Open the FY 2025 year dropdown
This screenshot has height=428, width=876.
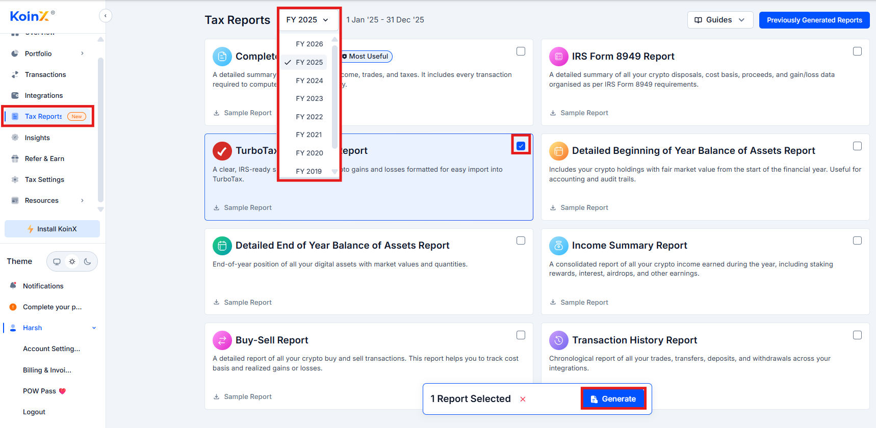pyautogui.click(x=308, y=20)
